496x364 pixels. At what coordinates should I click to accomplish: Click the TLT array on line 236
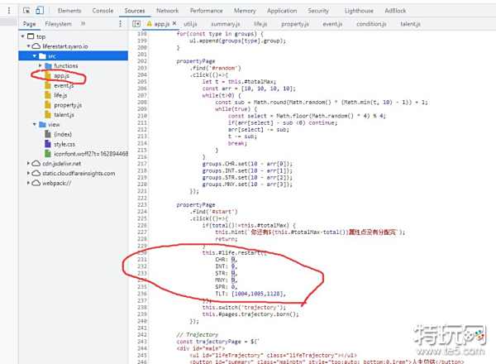tap(259, 294)
